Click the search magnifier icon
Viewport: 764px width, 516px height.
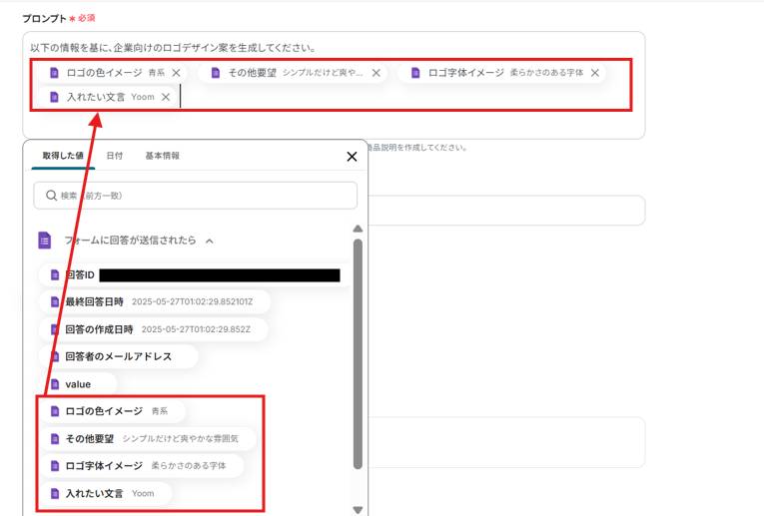pos(51,196)
